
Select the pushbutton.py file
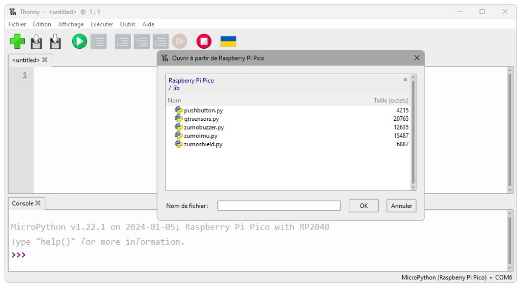click(x=203, y=110)
